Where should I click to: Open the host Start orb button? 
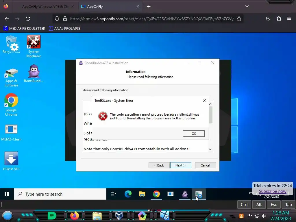tap(7, 216)
